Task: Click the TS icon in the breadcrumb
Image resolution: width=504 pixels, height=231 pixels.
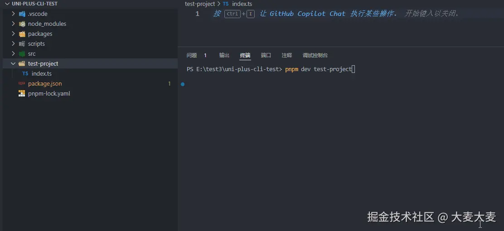Action: tap(226, 4)
